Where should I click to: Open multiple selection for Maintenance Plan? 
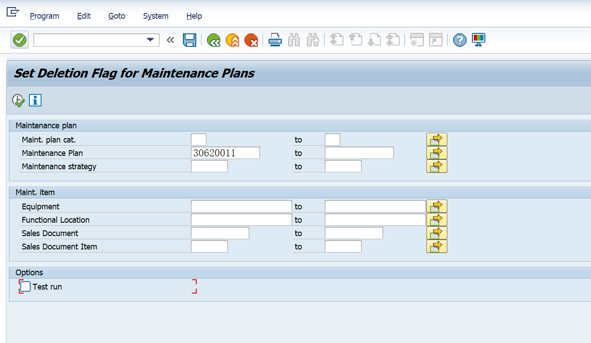(x=437, y=152)
